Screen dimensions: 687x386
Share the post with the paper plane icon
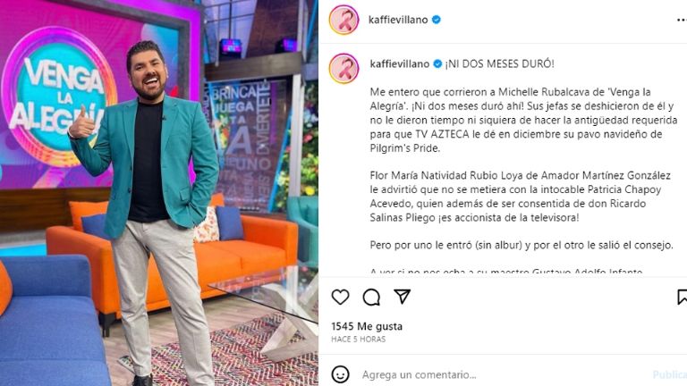(x=402, y=297)
